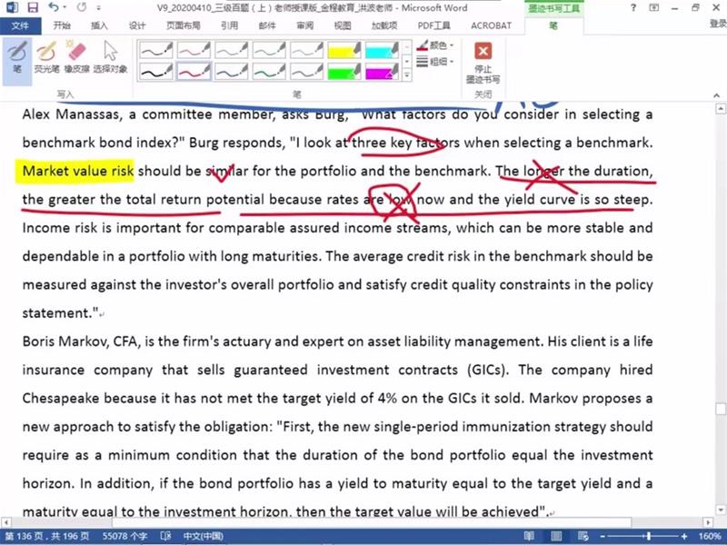This screenshot has width=727, height=545.
Task: Switch to the PDF工具 tab
Action: tap(434, 25)
